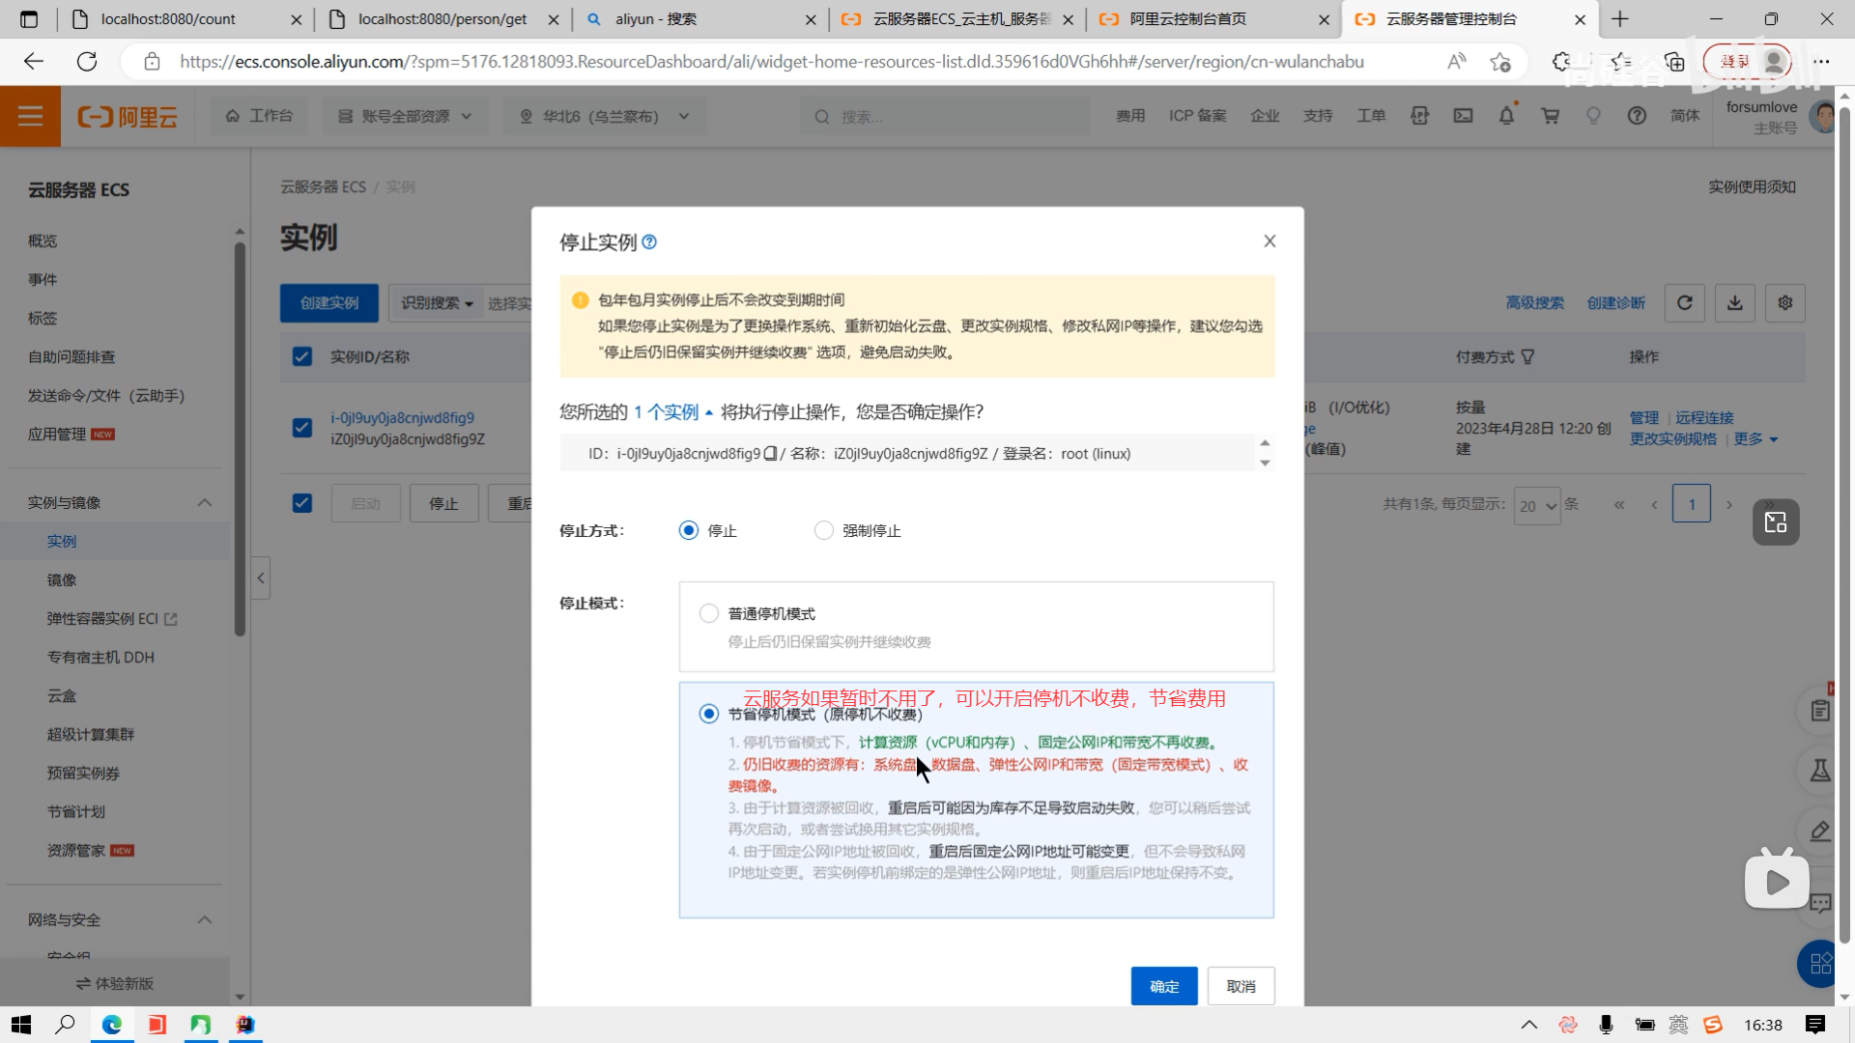Select normal shutdown mode (普通停机模式)
The width and height of the screenshot is (1855, 1043).
click(x=709, y=614)
